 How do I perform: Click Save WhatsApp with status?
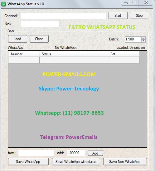point(76,162)
